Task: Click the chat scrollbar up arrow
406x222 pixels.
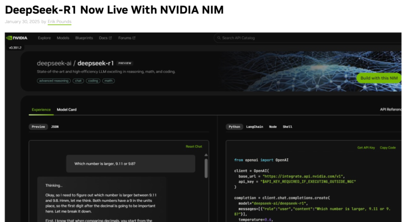Action: tap(206, 155)
